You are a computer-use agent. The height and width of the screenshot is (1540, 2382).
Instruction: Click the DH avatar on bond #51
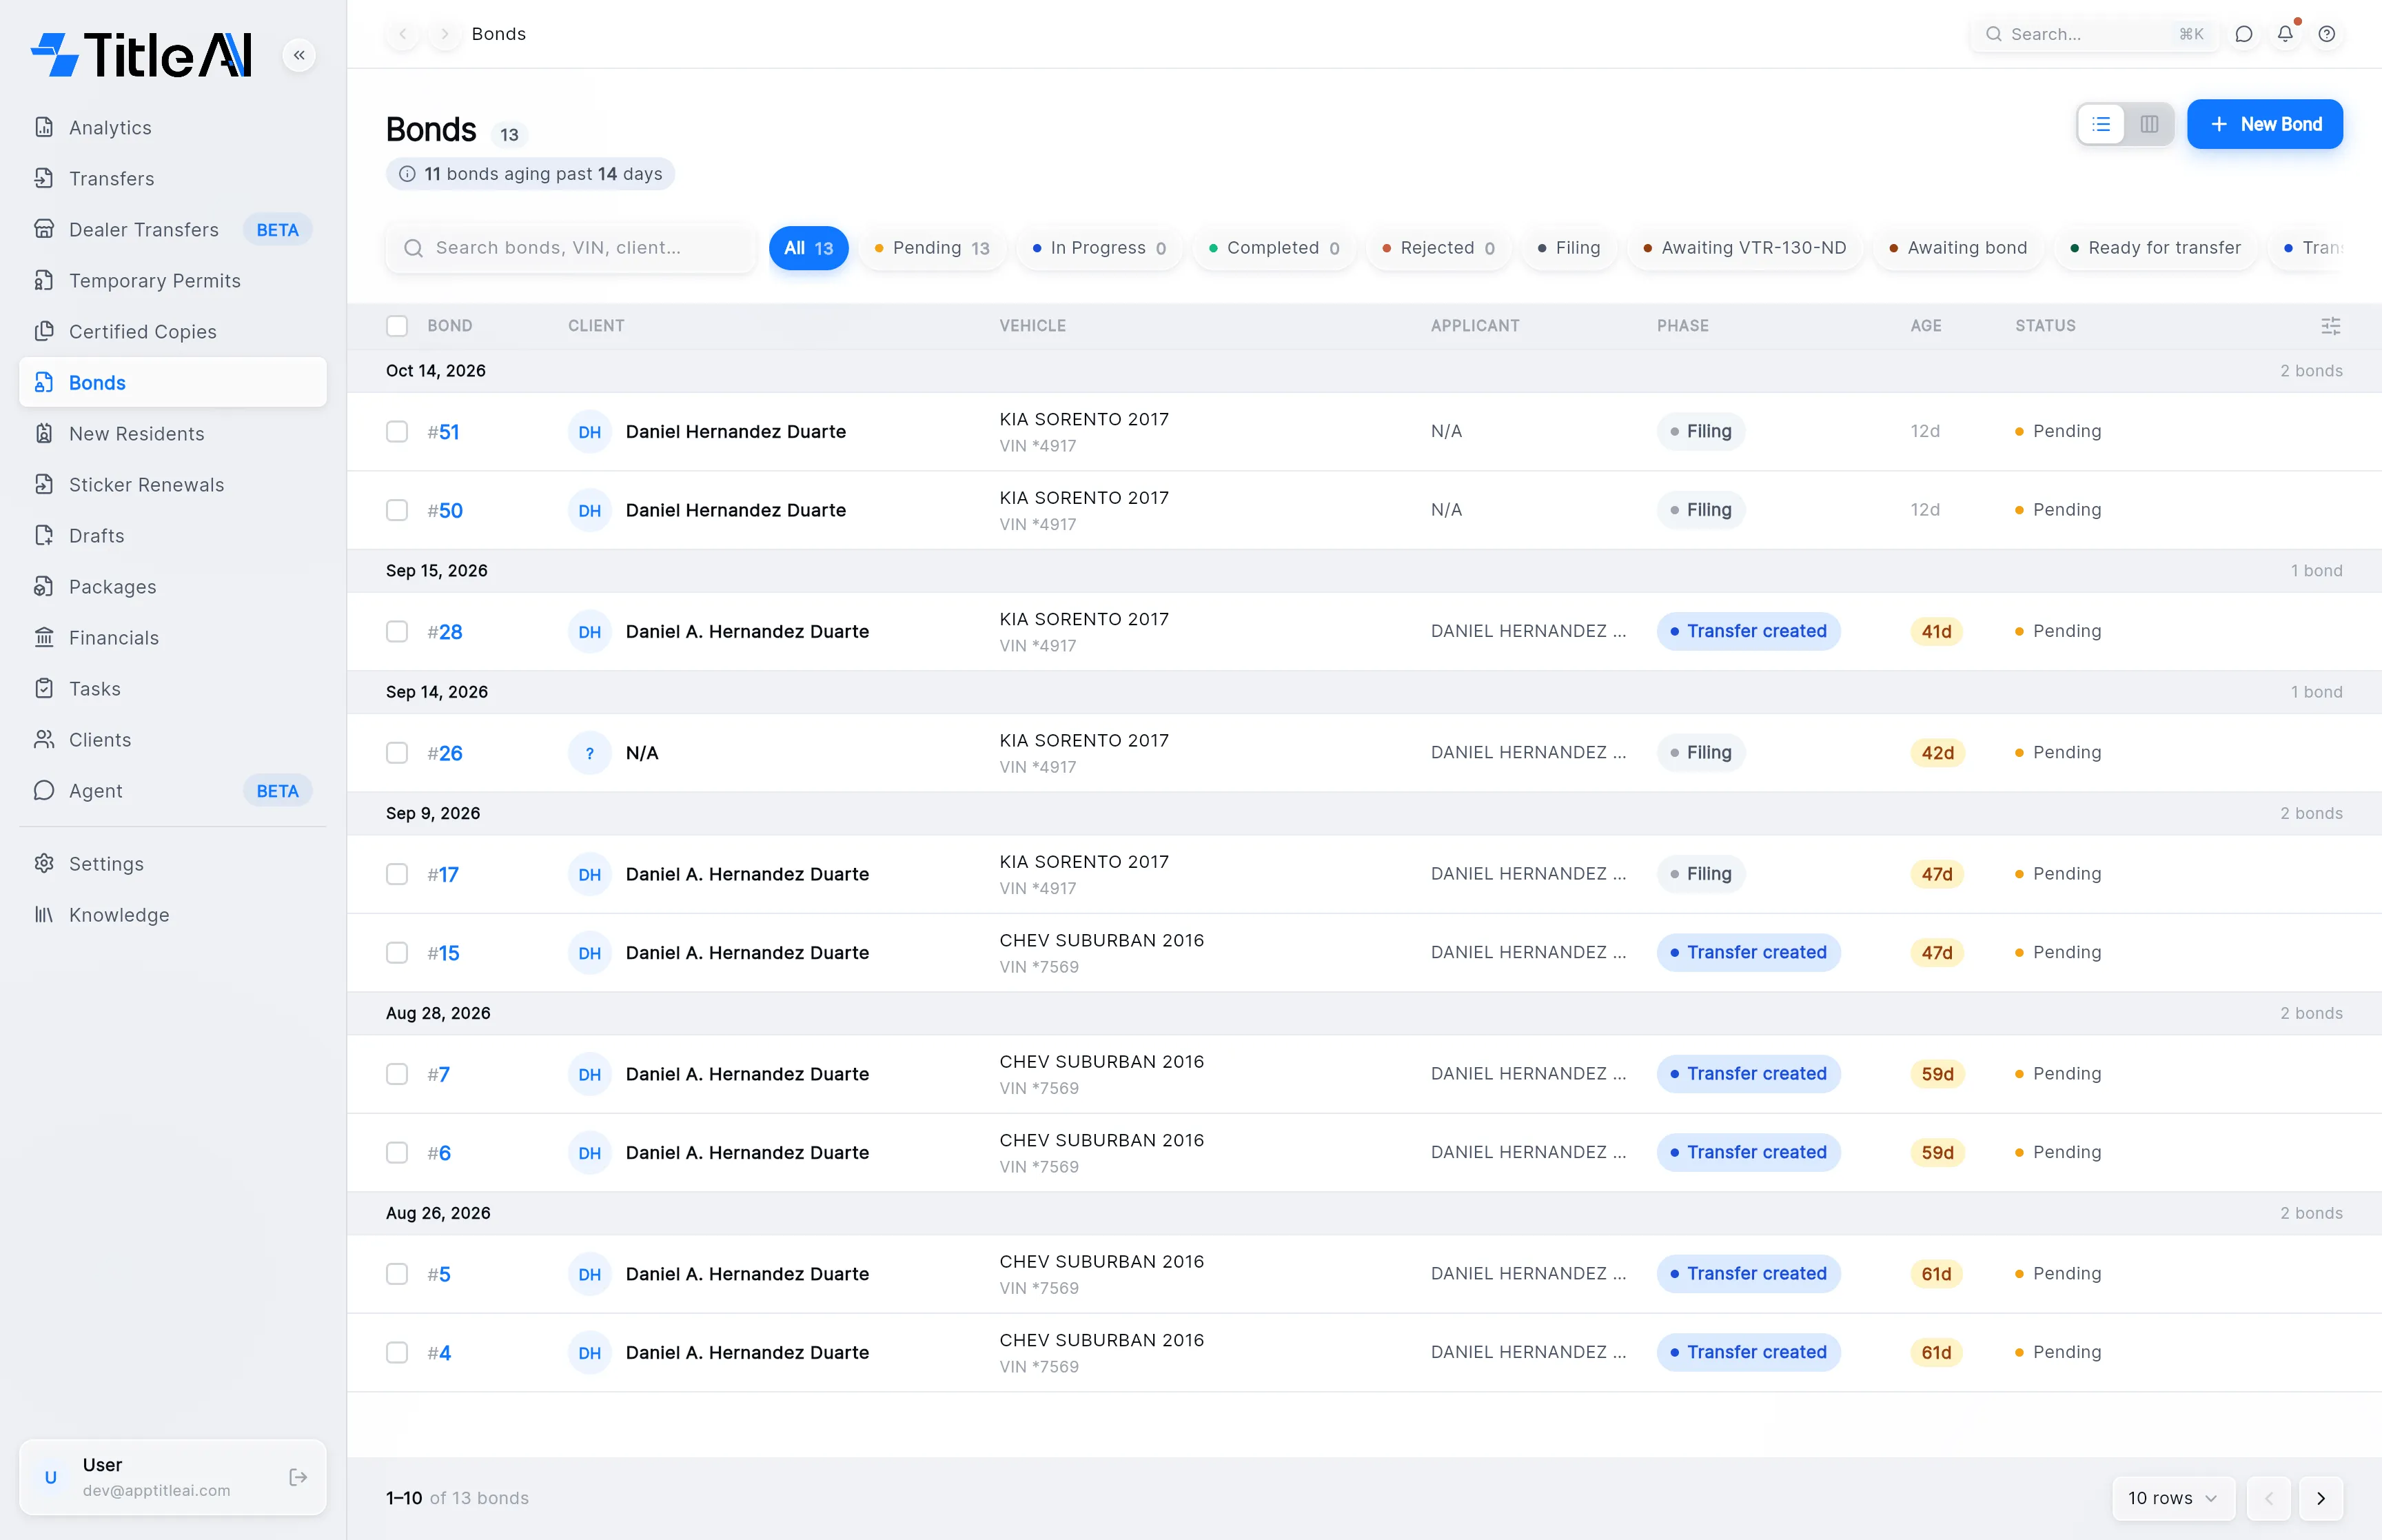590,431
